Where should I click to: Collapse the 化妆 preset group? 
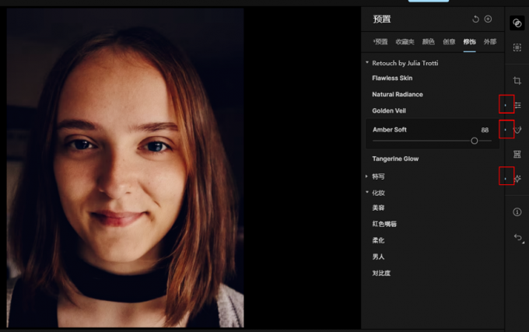click(x=367, y=192)
